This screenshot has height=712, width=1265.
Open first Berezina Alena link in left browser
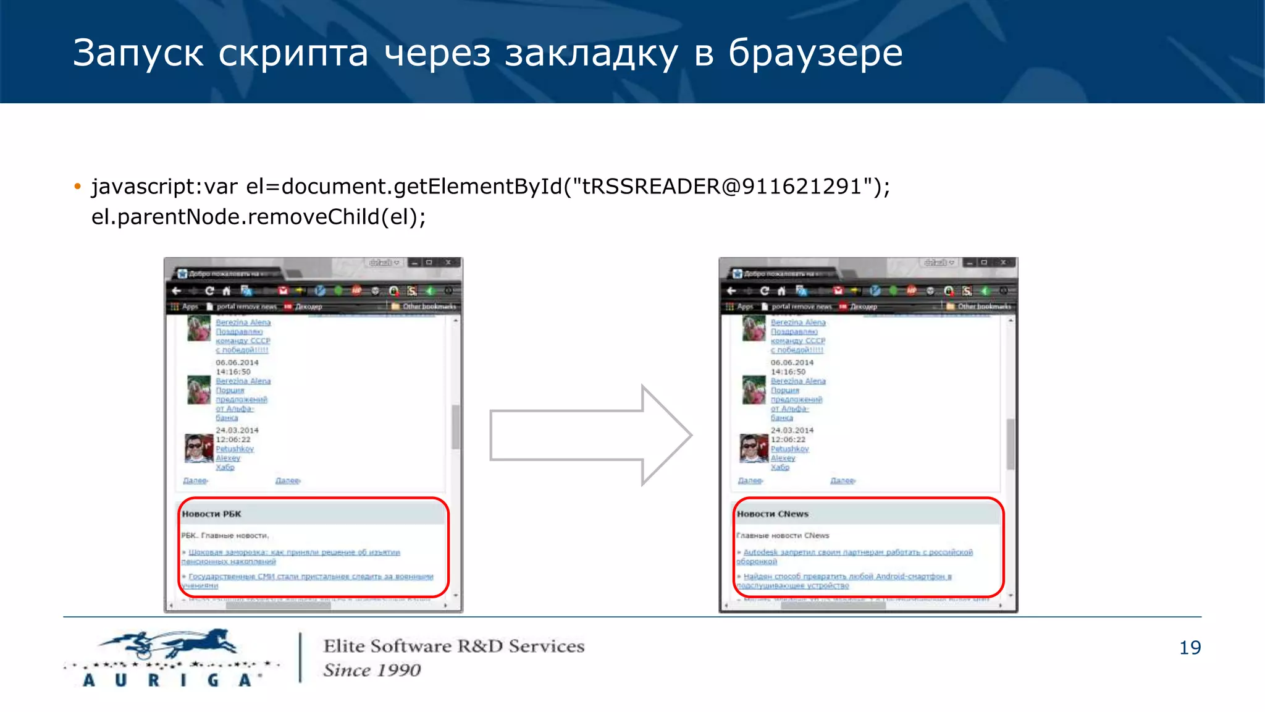(243, 323)
